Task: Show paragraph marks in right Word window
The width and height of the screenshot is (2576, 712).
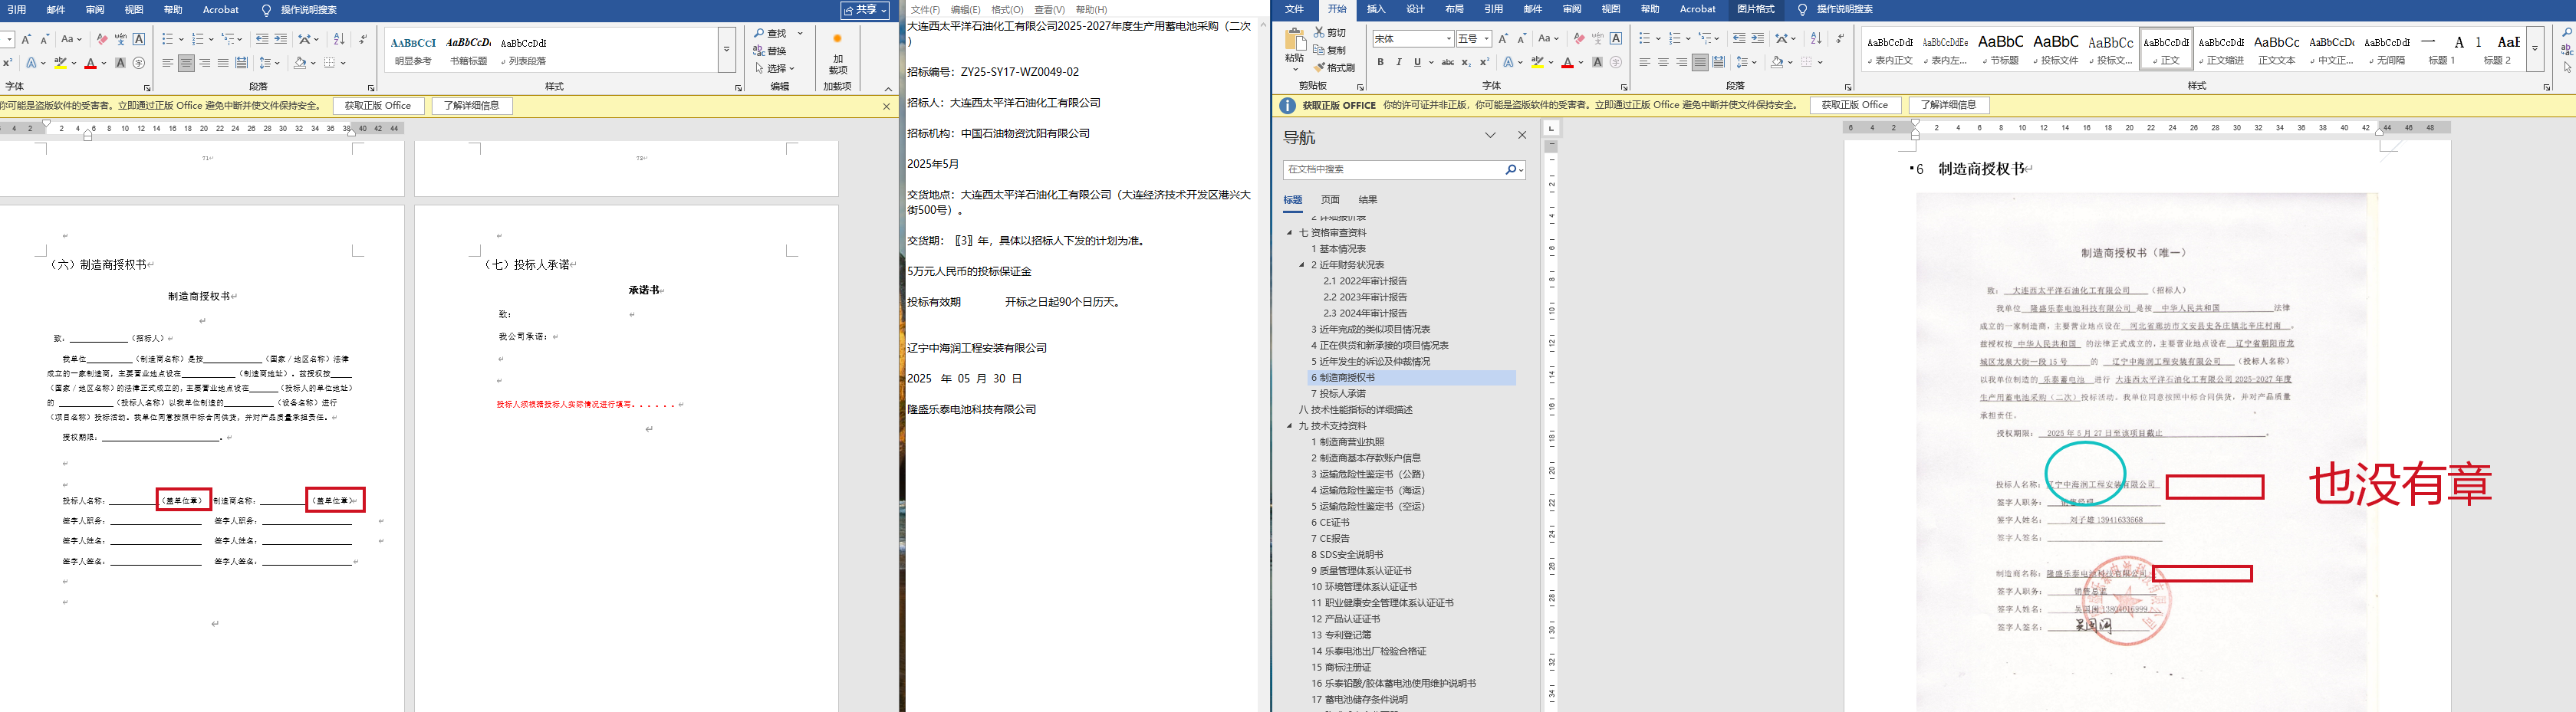Action: click(1840, 38)
